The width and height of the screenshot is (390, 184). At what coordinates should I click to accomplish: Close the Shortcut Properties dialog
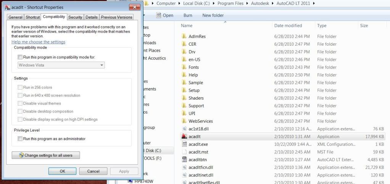(x=135, y=7)
